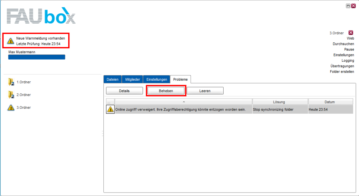The width and height of the screenshot is (359, 196).
Task: Click the window restore icon at top right
Action: pyautogui.click(x=348, y=6)
